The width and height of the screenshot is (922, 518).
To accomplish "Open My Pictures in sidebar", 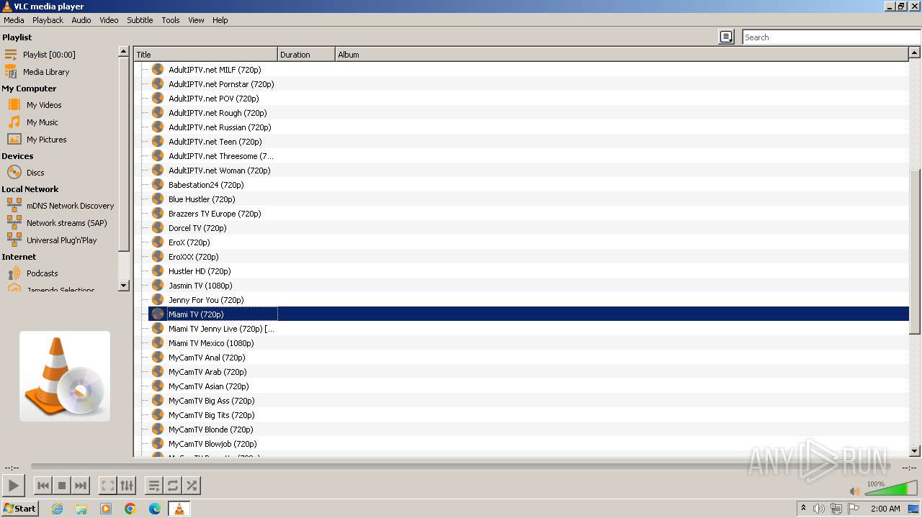I will 47,140.
